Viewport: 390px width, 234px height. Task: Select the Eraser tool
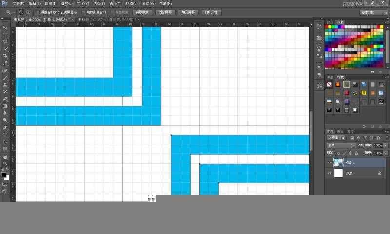pos(5,99)
